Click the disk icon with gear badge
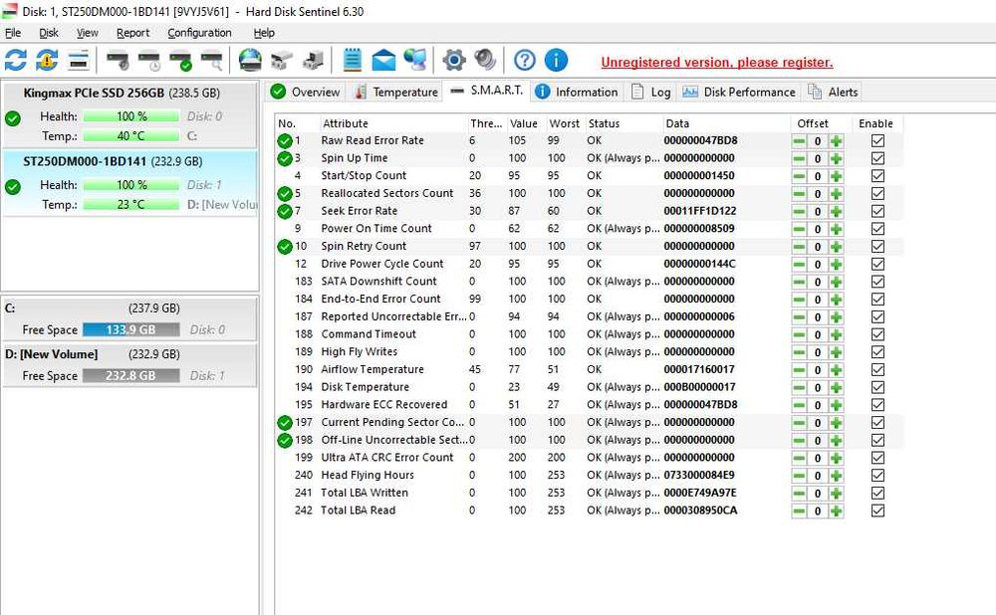The image size is (996, 615). point(118,61)
